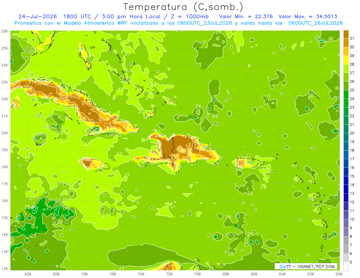Click the '78W' longitude axis label
The width and height of the screenshot is (360, 278).
pyautogui.click(x=84, y=274)
